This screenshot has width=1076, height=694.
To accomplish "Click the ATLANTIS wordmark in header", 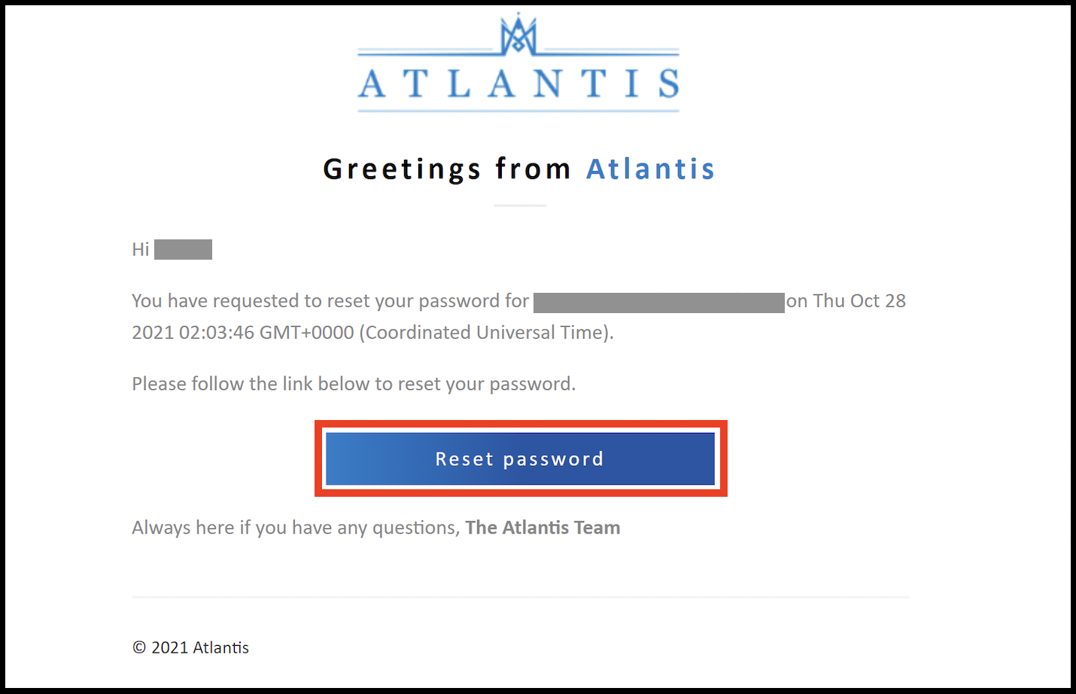I will pos(518,84).
